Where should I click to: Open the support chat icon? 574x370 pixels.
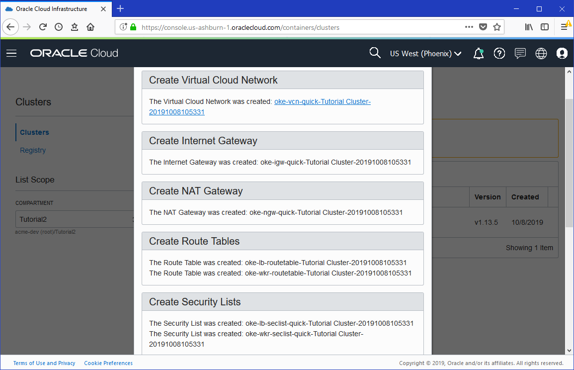pos(520,53)
